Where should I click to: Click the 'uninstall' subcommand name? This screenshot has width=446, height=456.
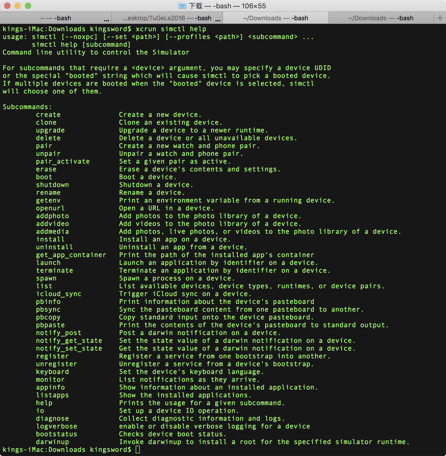coord(55,247)
